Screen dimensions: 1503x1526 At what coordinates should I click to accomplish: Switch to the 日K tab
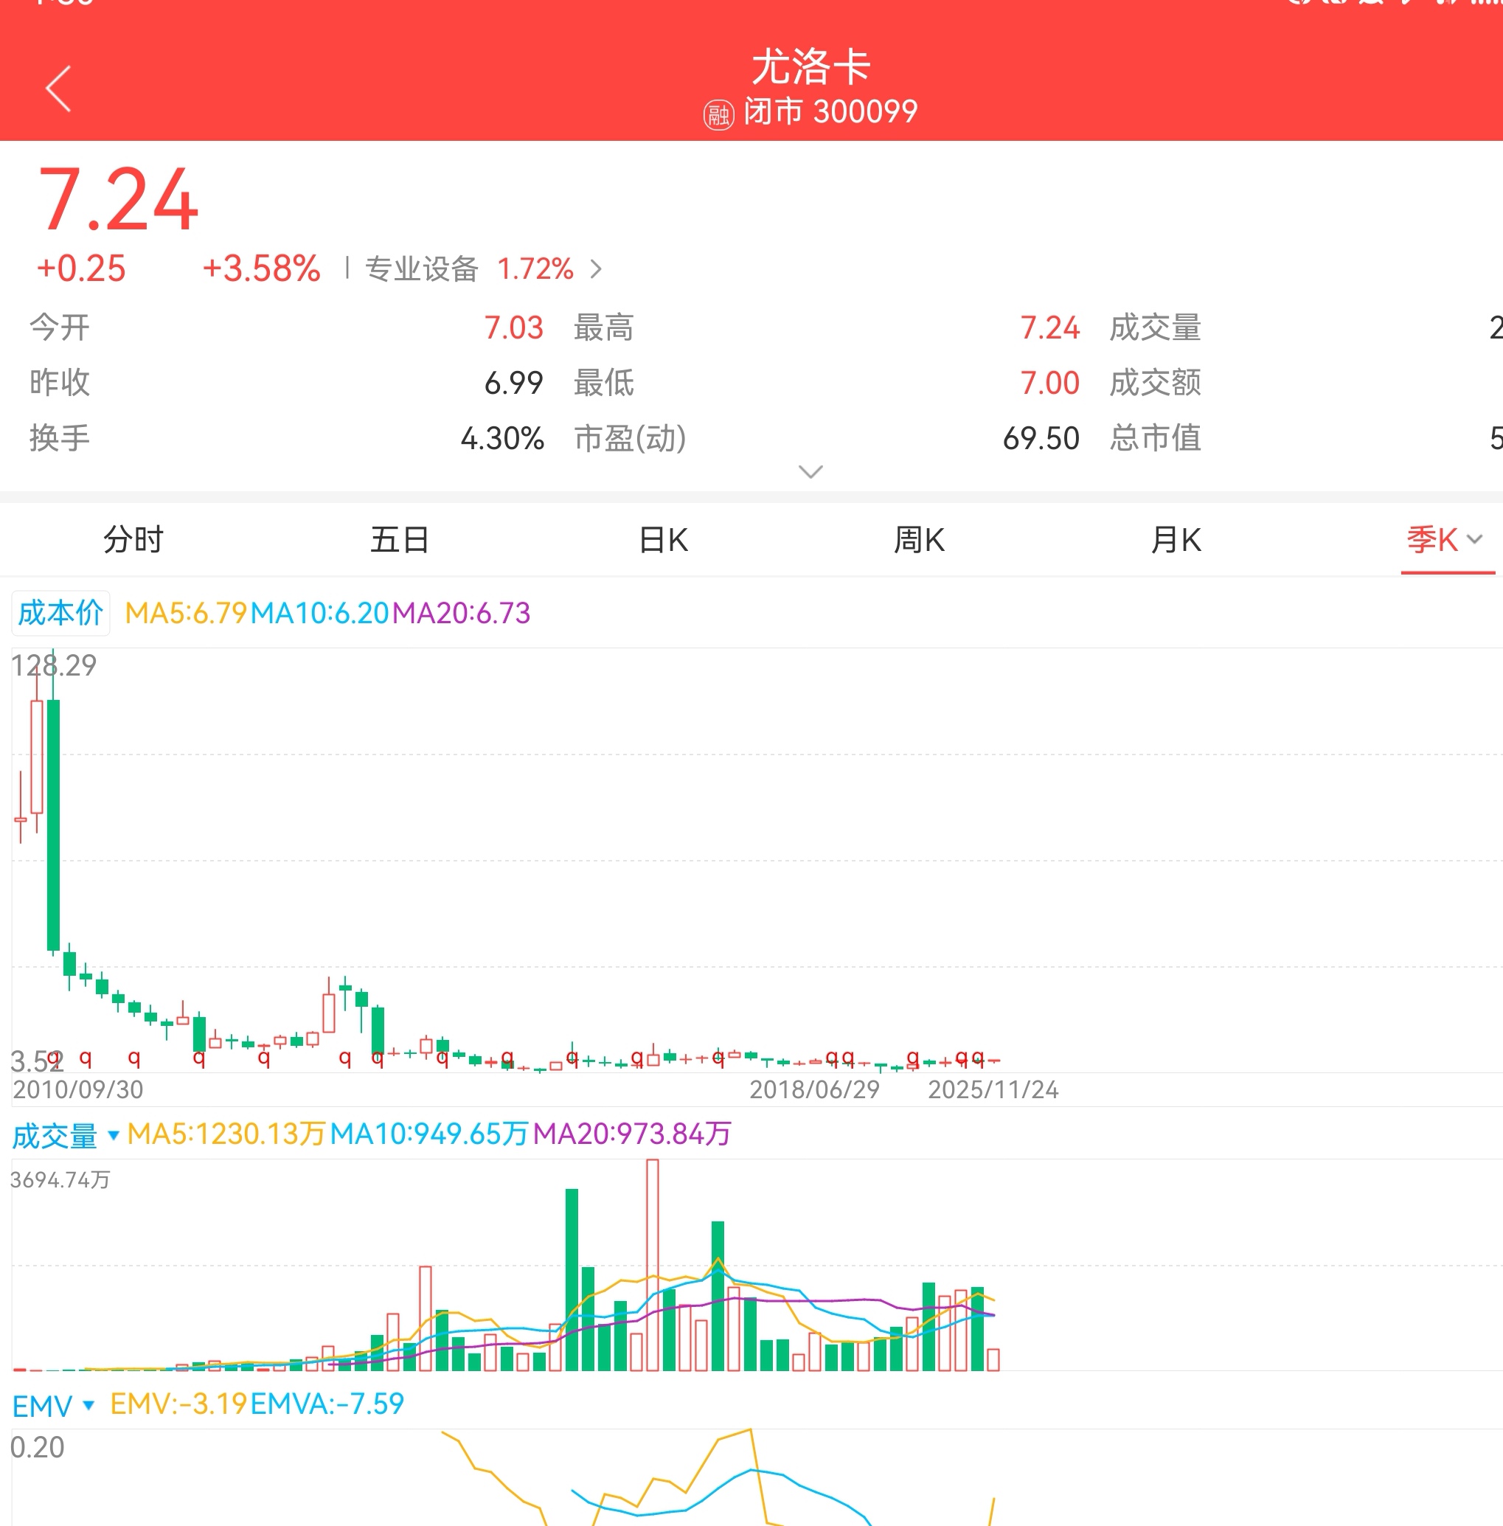point(663,540)
